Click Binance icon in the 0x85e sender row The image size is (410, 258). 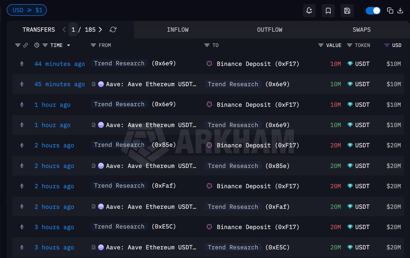pos(209,145)
